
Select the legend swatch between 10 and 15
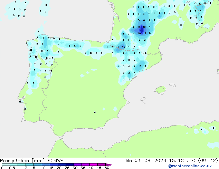(46, 165)
